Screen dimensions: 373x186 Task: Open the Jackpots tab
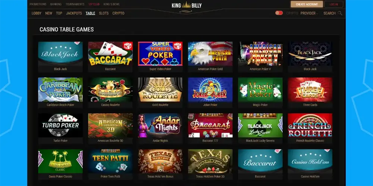74,13
